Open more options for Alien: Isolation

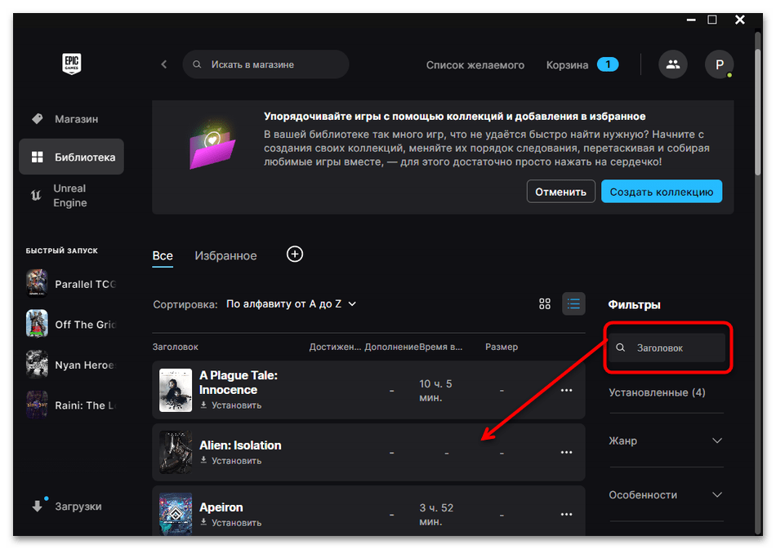pos(566,453)
